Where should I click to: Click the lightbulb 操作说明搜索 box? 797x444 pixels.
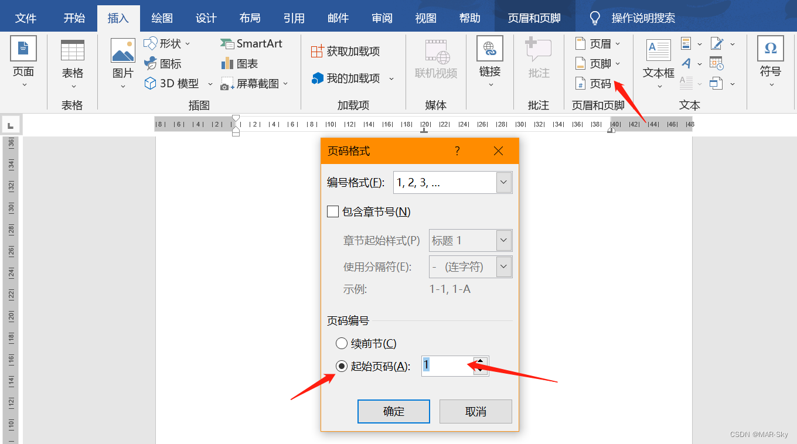click(633, 18)
